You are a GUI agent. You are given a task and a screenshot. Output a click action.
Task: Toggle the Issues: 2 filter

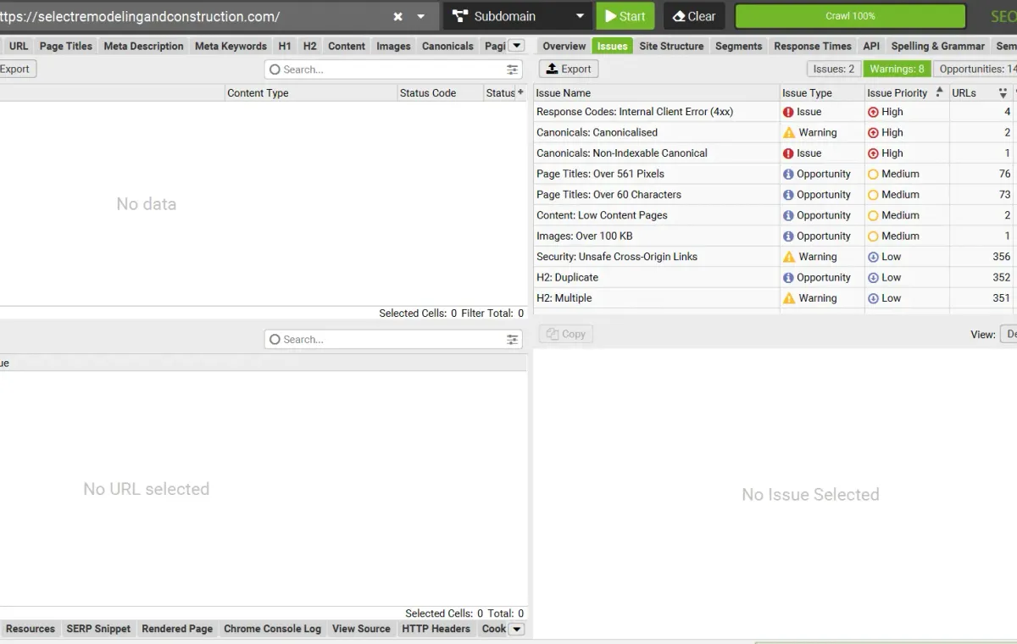[x=834, y=69]
